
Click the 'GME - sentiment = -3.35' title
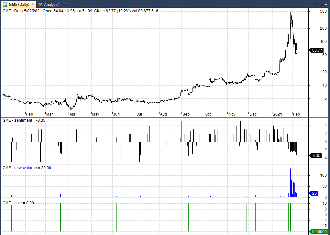pos(24,120)
